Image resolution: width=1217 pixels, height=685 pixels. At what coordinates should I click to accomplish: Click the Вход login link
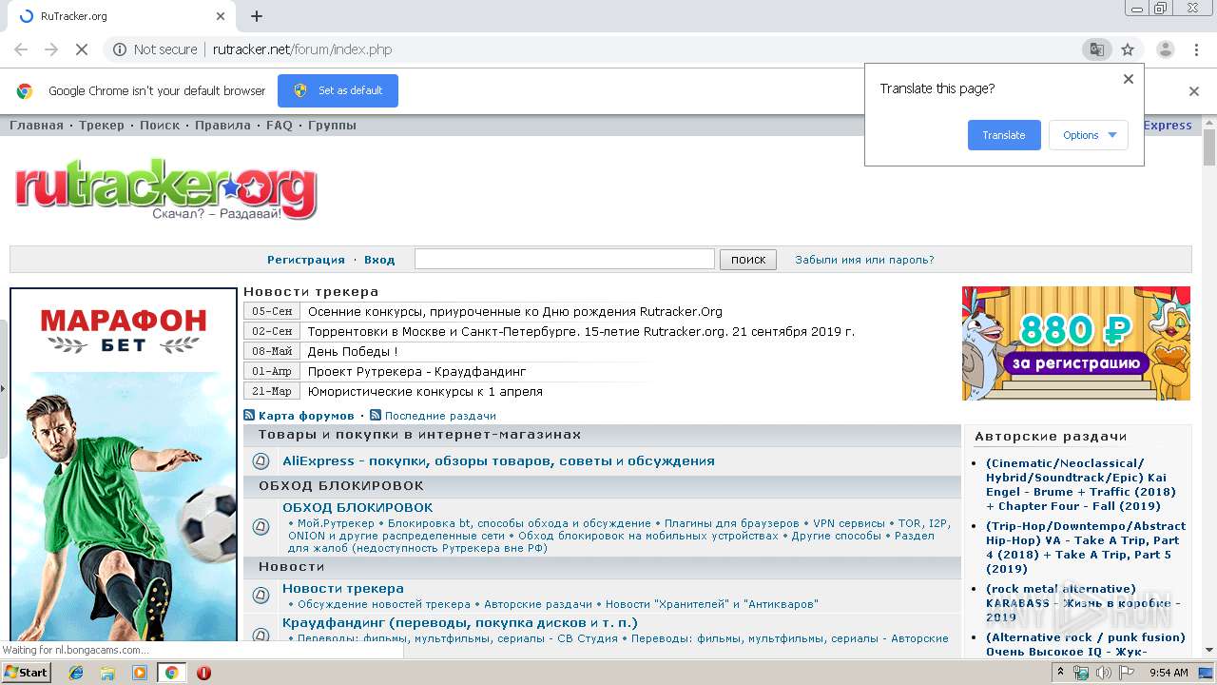pyautogui.click(x=379, y=260)
